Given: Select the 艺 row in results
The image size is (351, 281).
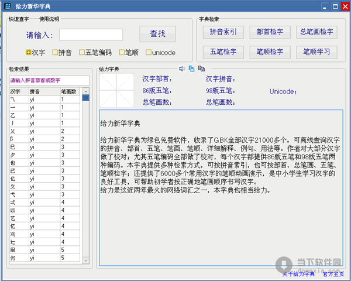Looking at the screenshot, I should pos(44,218).
